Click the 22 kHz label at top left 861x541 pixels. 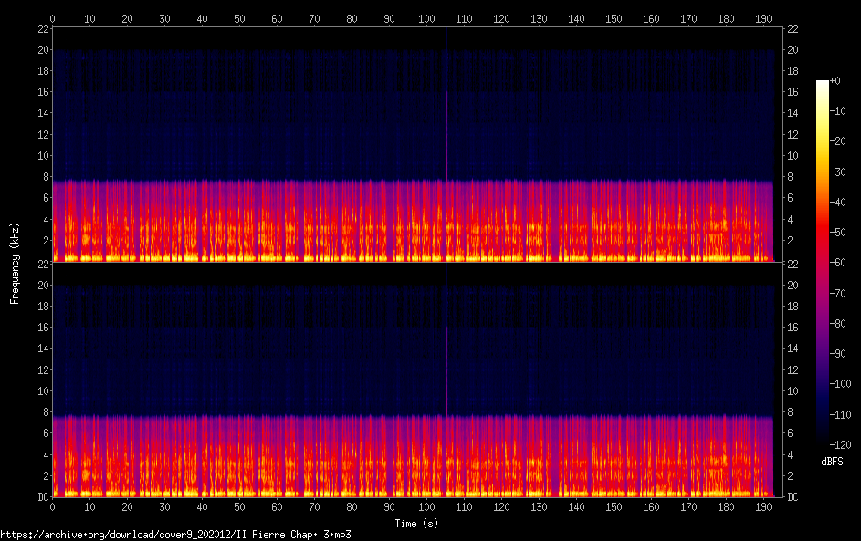tap(44, 29)
